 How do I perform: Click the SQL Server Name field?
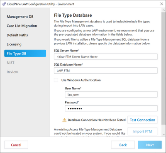point(106,57)
